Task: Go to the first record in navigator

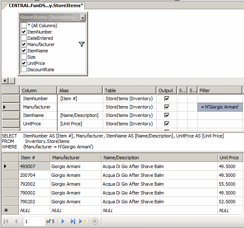Action: (6, 221)
